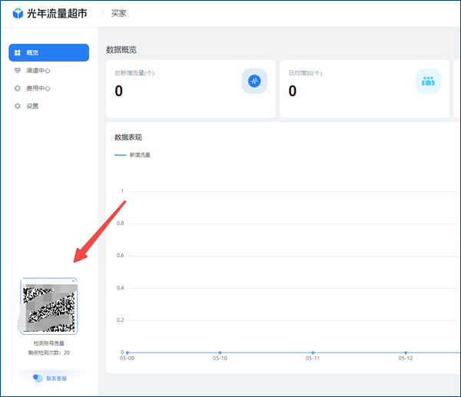
Task: Click the 买家 role label in header
Action: (119, 14)
